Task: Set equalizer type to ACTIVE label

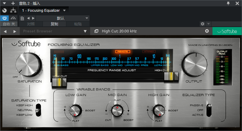Action: 197,115
